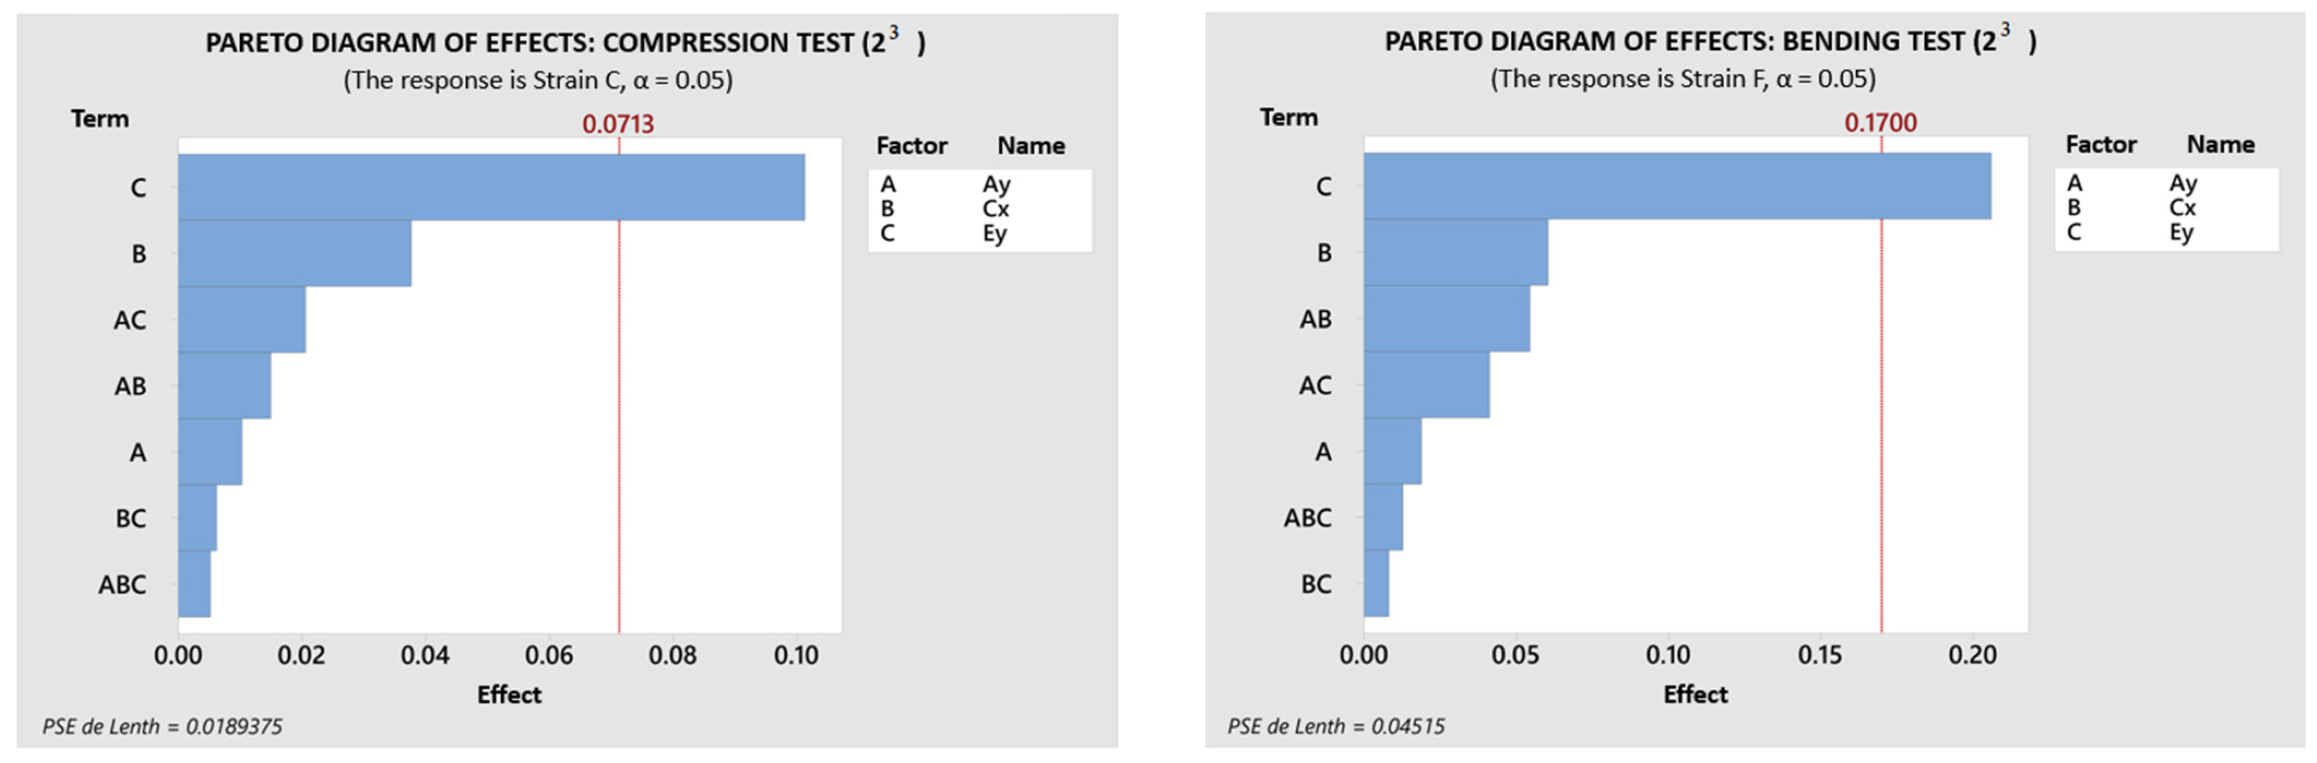This screenshot has height=763, width=2317.
Task: Click the A bar in the bending chart
Action: (1392, 451)
